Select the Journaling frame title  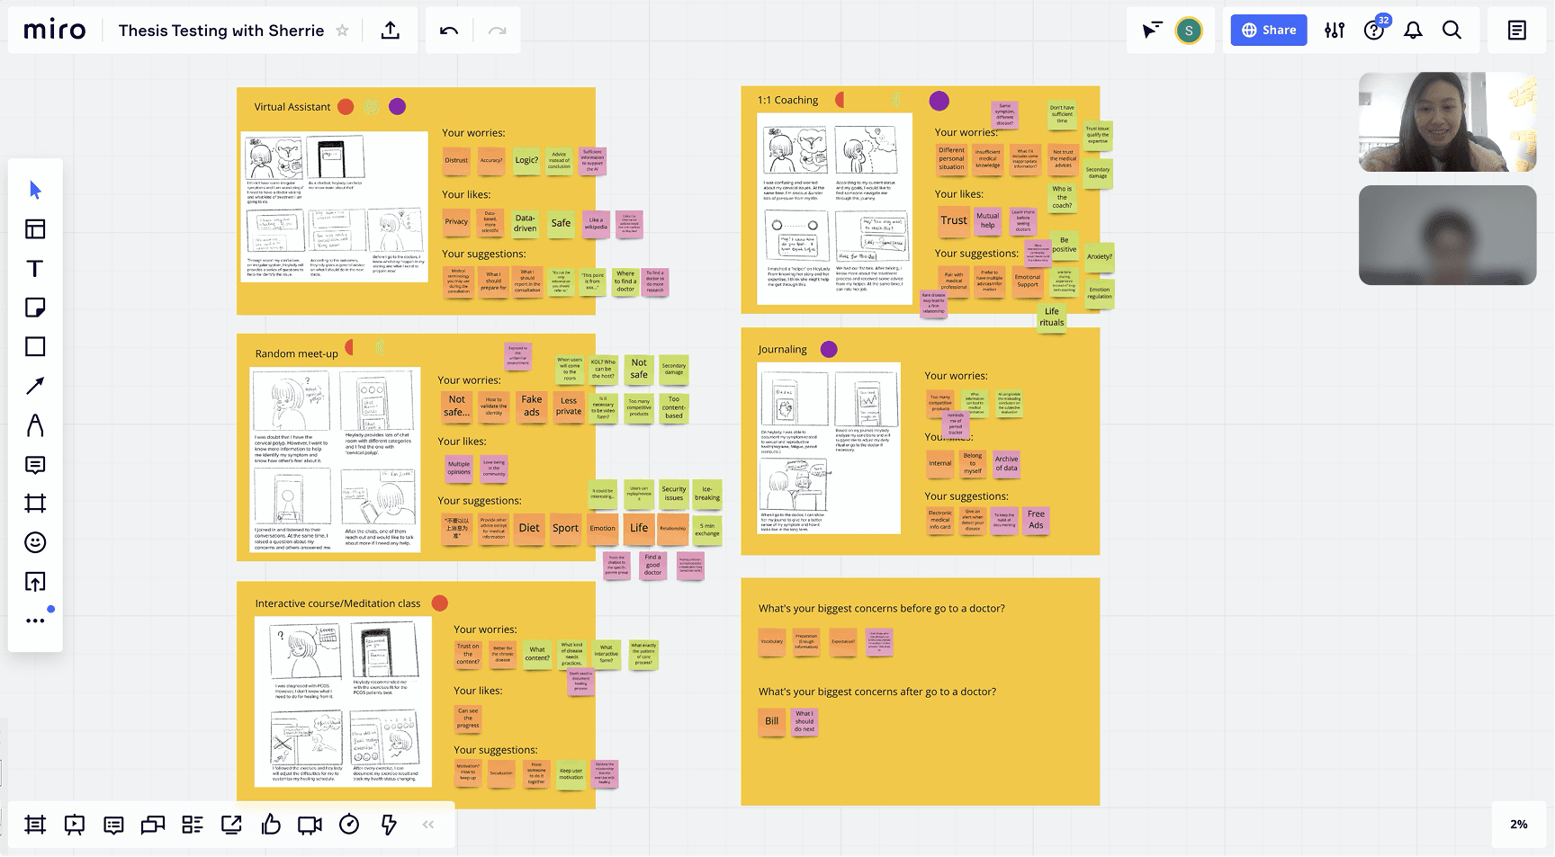[783, 350]
